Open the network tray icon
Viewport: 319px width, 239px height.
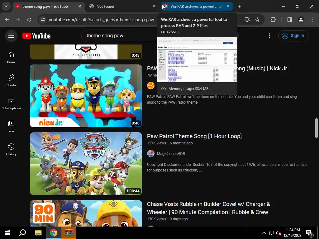click(271, 233)
